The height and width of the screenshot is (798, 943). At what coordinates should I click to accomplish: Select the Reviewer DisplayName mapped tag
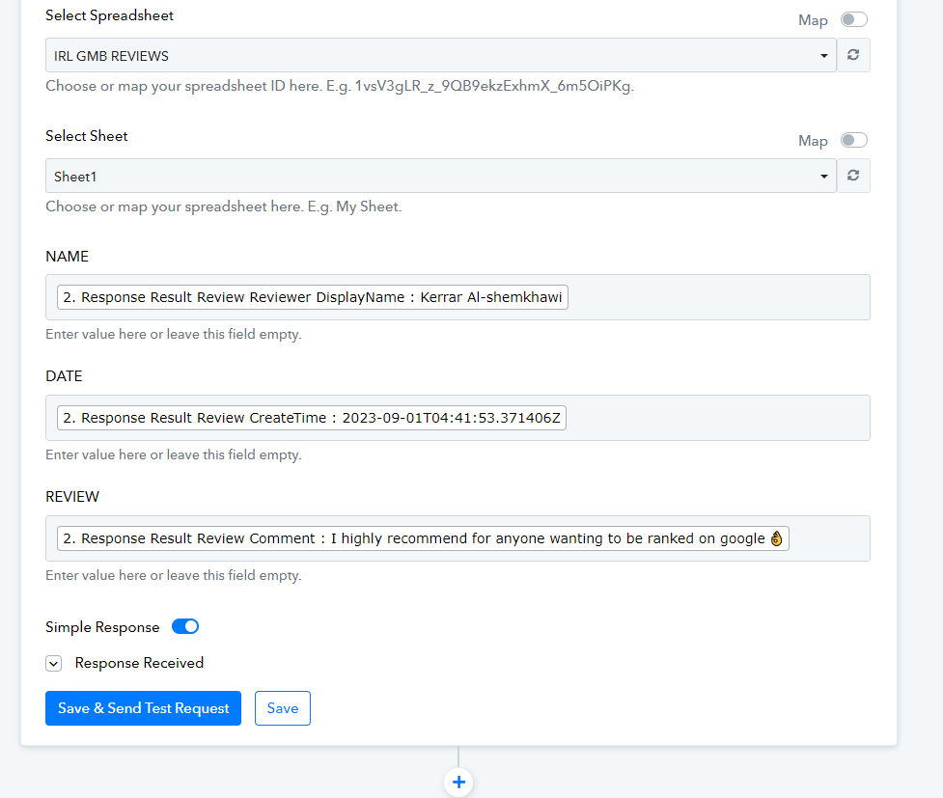313,297
